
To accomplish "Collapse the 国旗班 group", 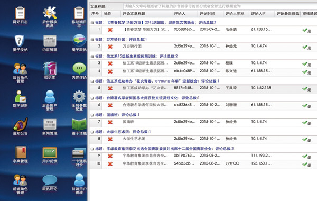I will tap(92, 115).
